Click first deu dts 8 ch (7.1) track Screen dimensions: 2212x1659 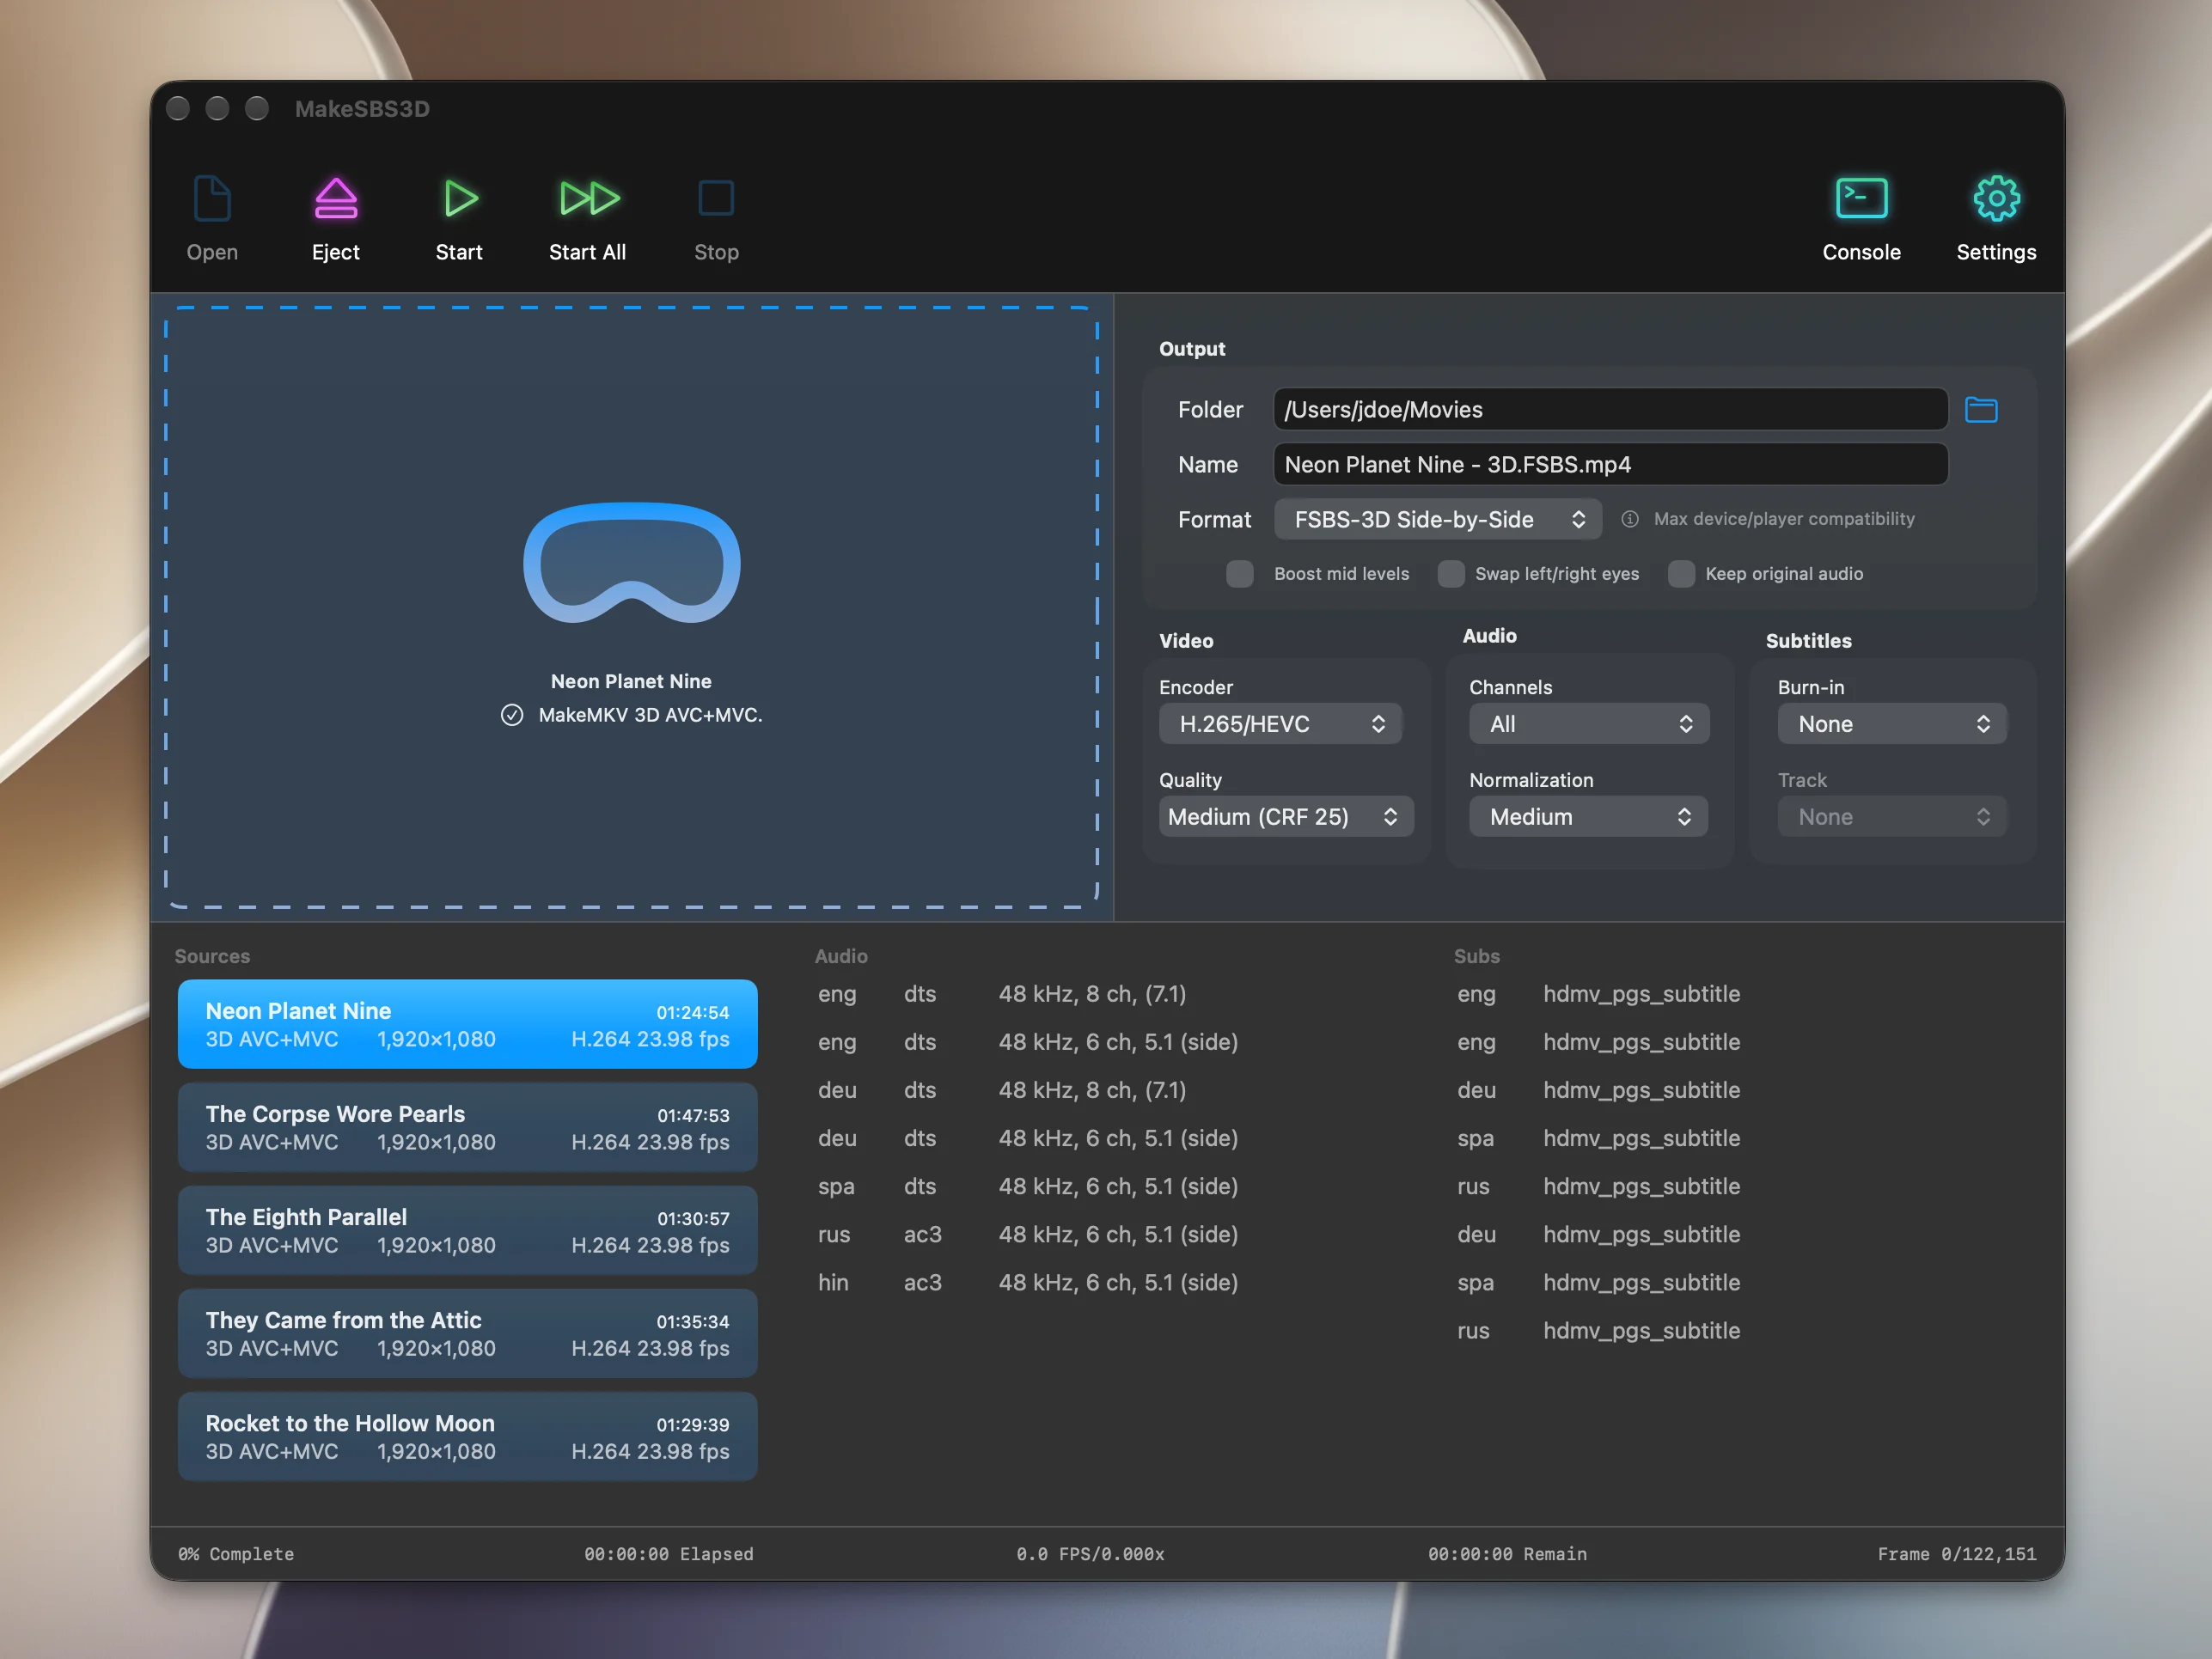pos(1002,1090)
